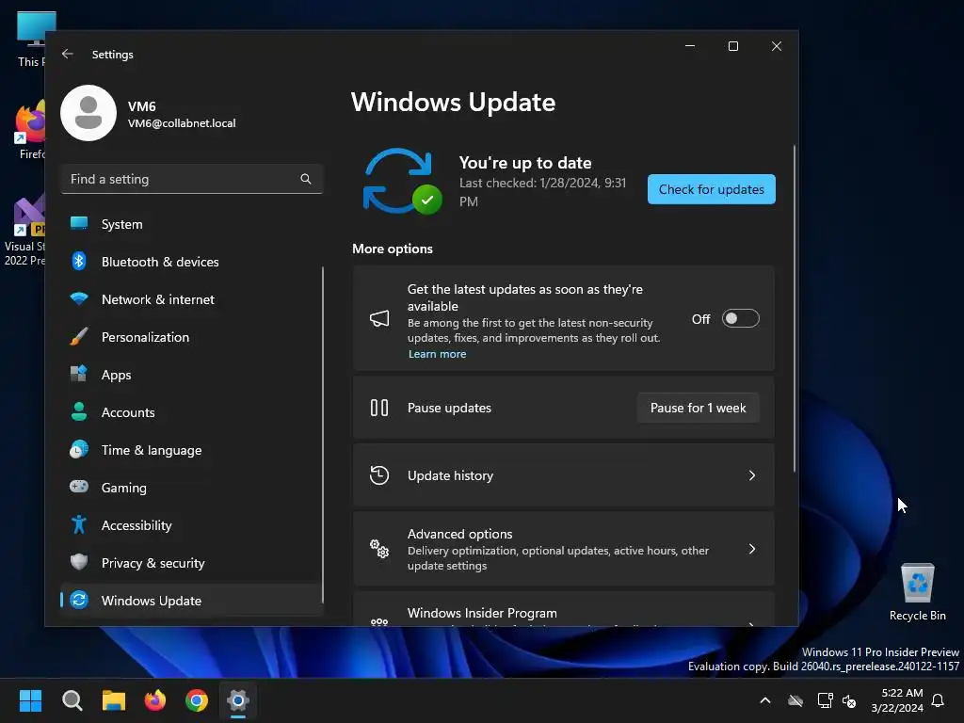Launch Google Chrome from taskbar
Viewport: 964px width, 723px height.
point(197,700)
